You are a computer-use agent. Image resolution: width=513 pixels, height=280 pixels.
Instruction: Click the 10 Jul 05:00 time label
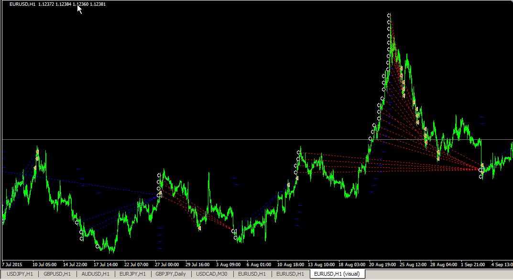pos(44,265)
